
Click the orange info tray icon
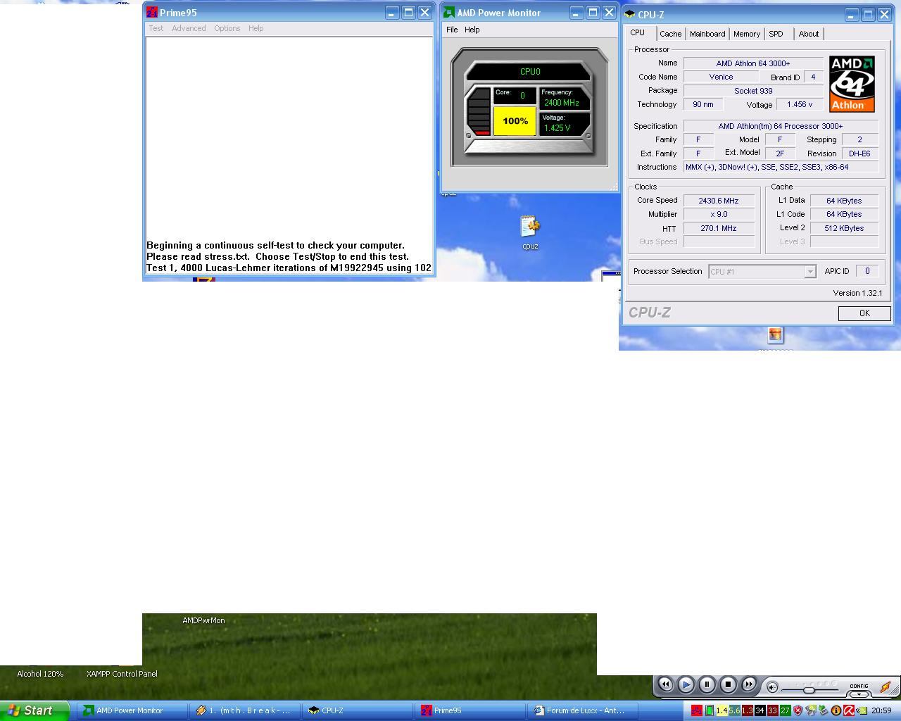[x=836, y=710]
